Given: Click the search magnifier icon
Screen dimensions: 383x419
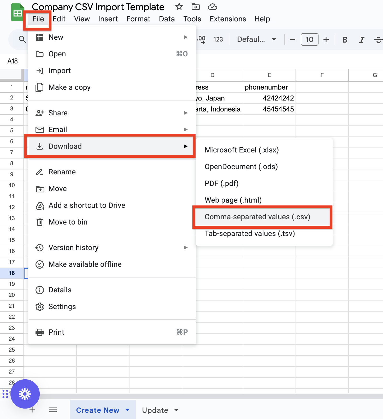Looking at the screenshot, I should coord(22,39).
